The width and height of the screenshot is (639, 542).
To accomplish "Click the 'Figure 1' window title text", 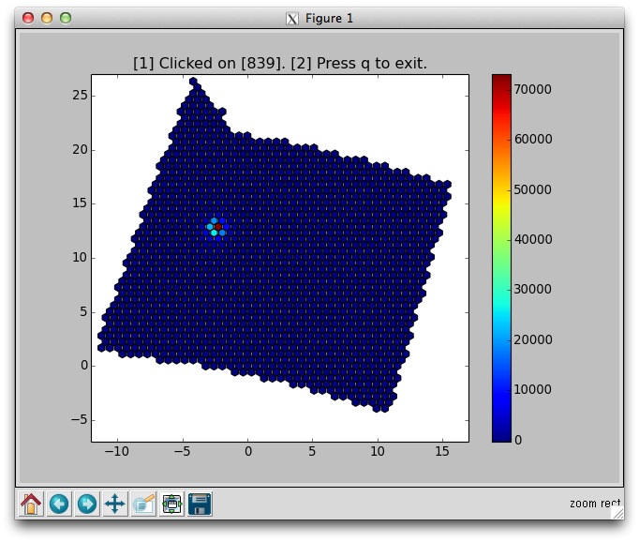I will pyautogui.click(x=330, y=18).
